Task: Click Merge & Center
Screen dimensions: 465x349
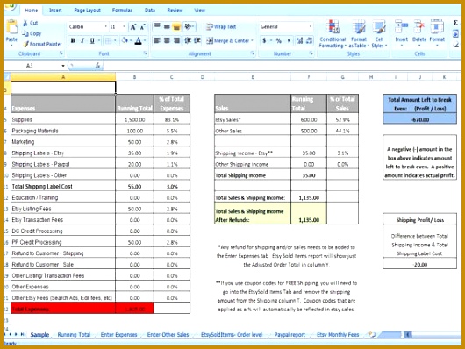Action: 228,40
